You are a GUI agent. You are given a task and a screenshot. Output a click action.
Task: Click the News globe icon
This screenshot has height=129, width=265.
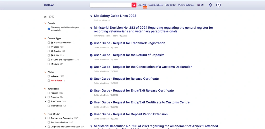point(52,64)
